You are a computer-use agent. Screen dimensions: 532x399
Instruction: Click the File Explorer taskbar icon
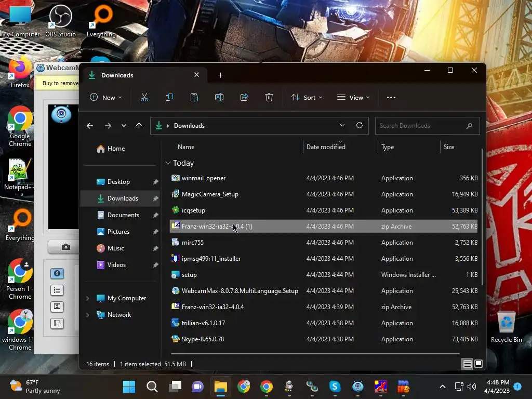click(220, 387)
